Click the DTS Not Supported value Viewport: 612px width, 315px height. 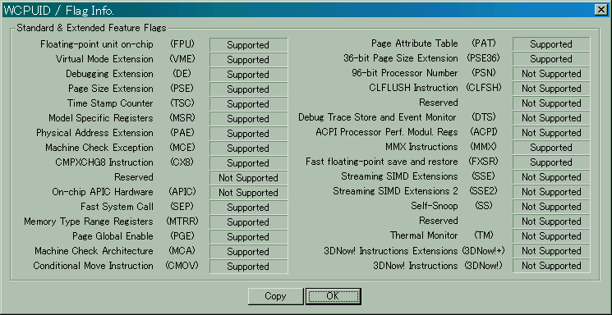[x=551, y=118]
